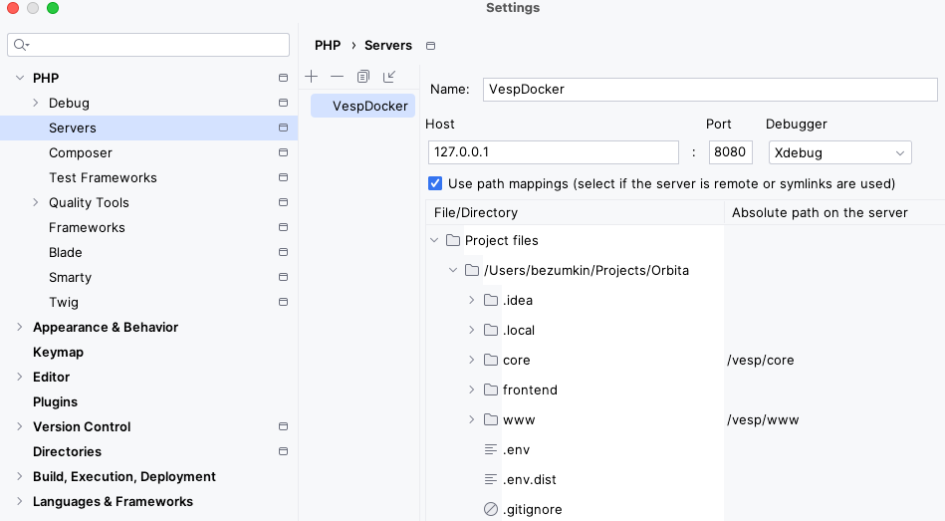Toggle the Use path mappings checkbox
The image size is (945, 521).
tap(435, 183)
